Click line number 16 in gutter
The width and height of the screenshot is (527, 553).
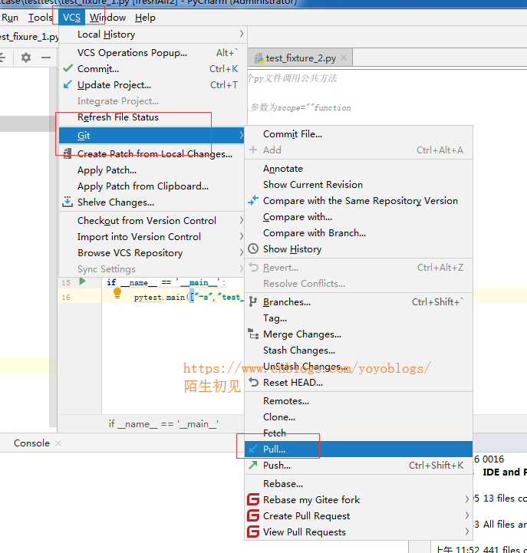click(66, 298)
